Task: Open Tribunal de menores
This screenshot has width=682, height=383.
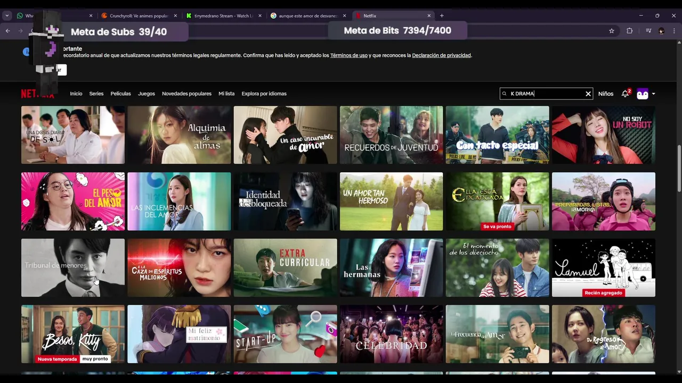Action: [x=73, y=268]
